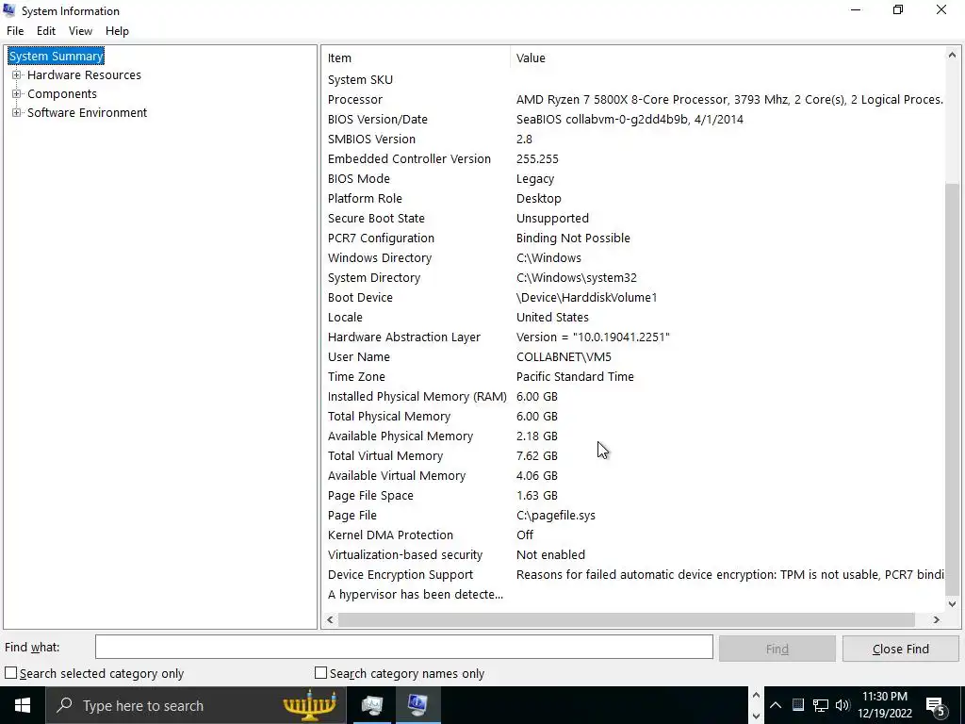Select the BIOS Mode row

pyautogui.click(x=633, y=178)
